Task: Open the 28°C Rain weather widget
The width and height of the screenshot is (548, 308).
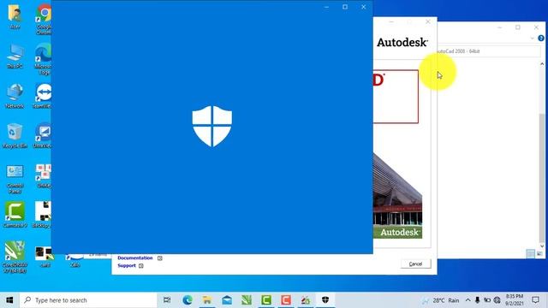Action: point(441,300)
